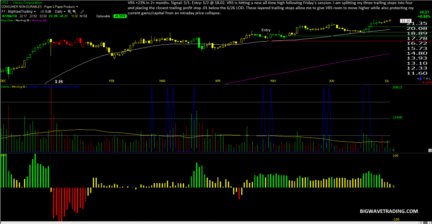This screenshot has height=224, width=432.
Task: Click the 20815 volume scale value
Action: click(397, 88)
